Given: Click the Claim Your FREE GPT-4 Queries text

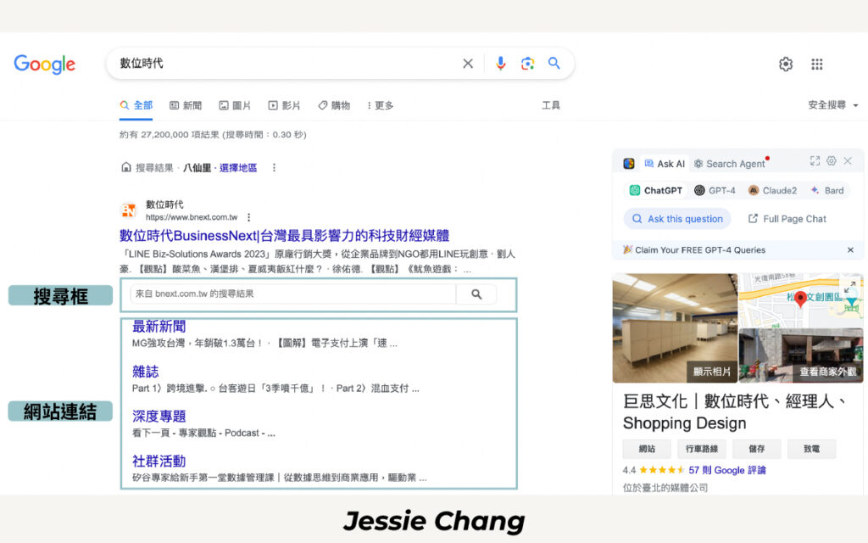Looking at the screenshot, I should click(700, 250).
